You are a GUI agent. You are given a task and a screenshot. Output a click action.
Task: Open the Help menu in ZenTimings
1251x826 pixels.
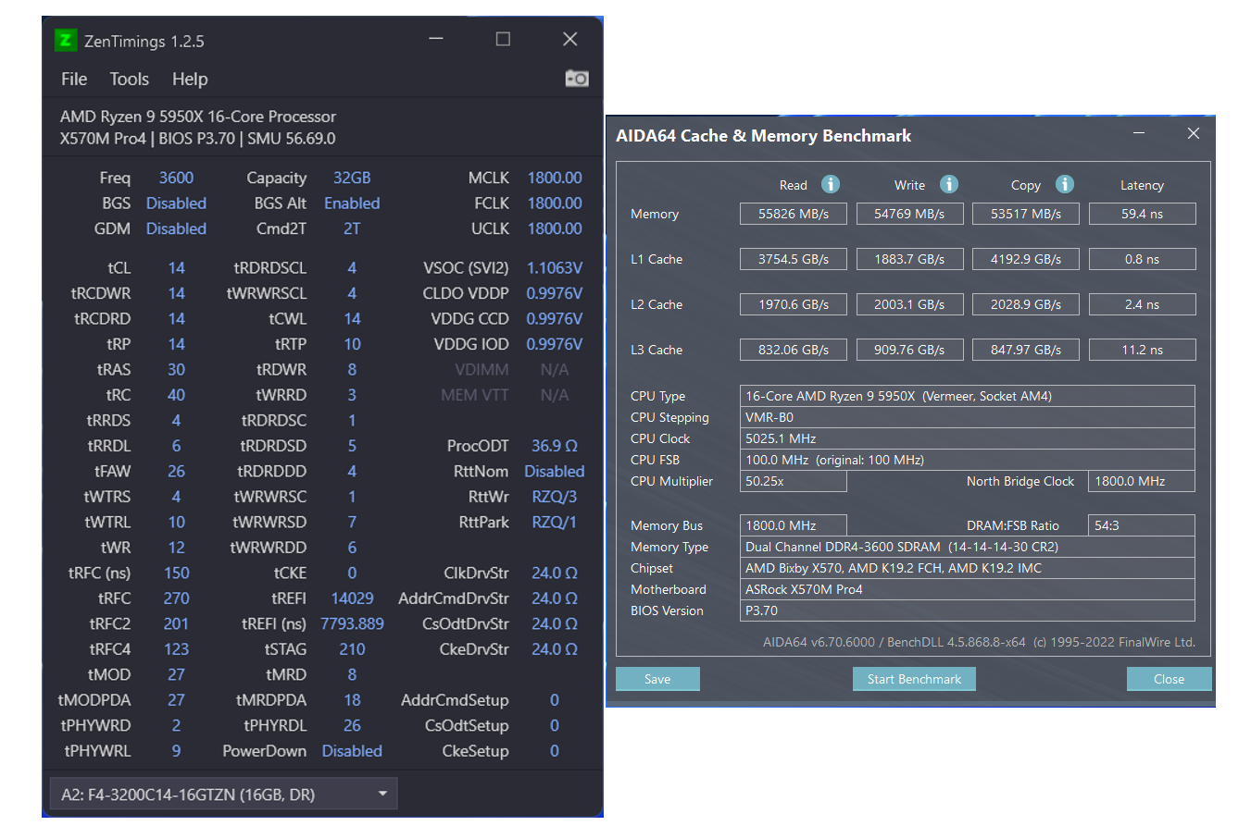coord(190,80)
